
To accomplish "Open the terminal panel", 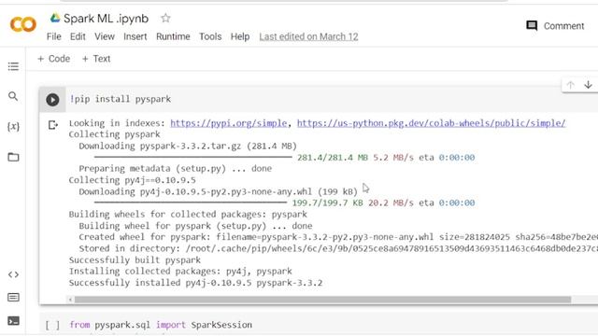I will (13, 321).
